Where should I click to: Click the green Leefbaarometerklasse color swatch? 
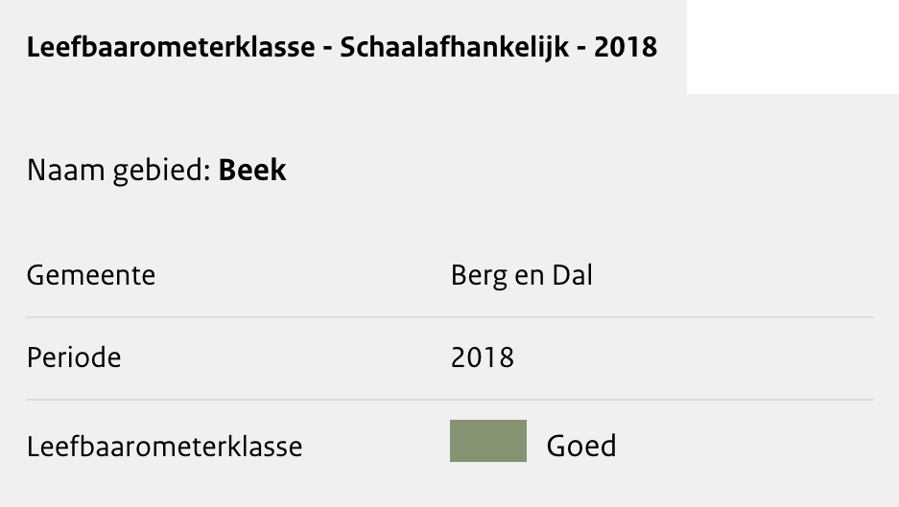[x=488, y=441]
